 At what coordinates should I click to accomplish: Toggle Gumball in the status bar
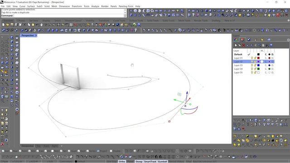coord(162,161)
